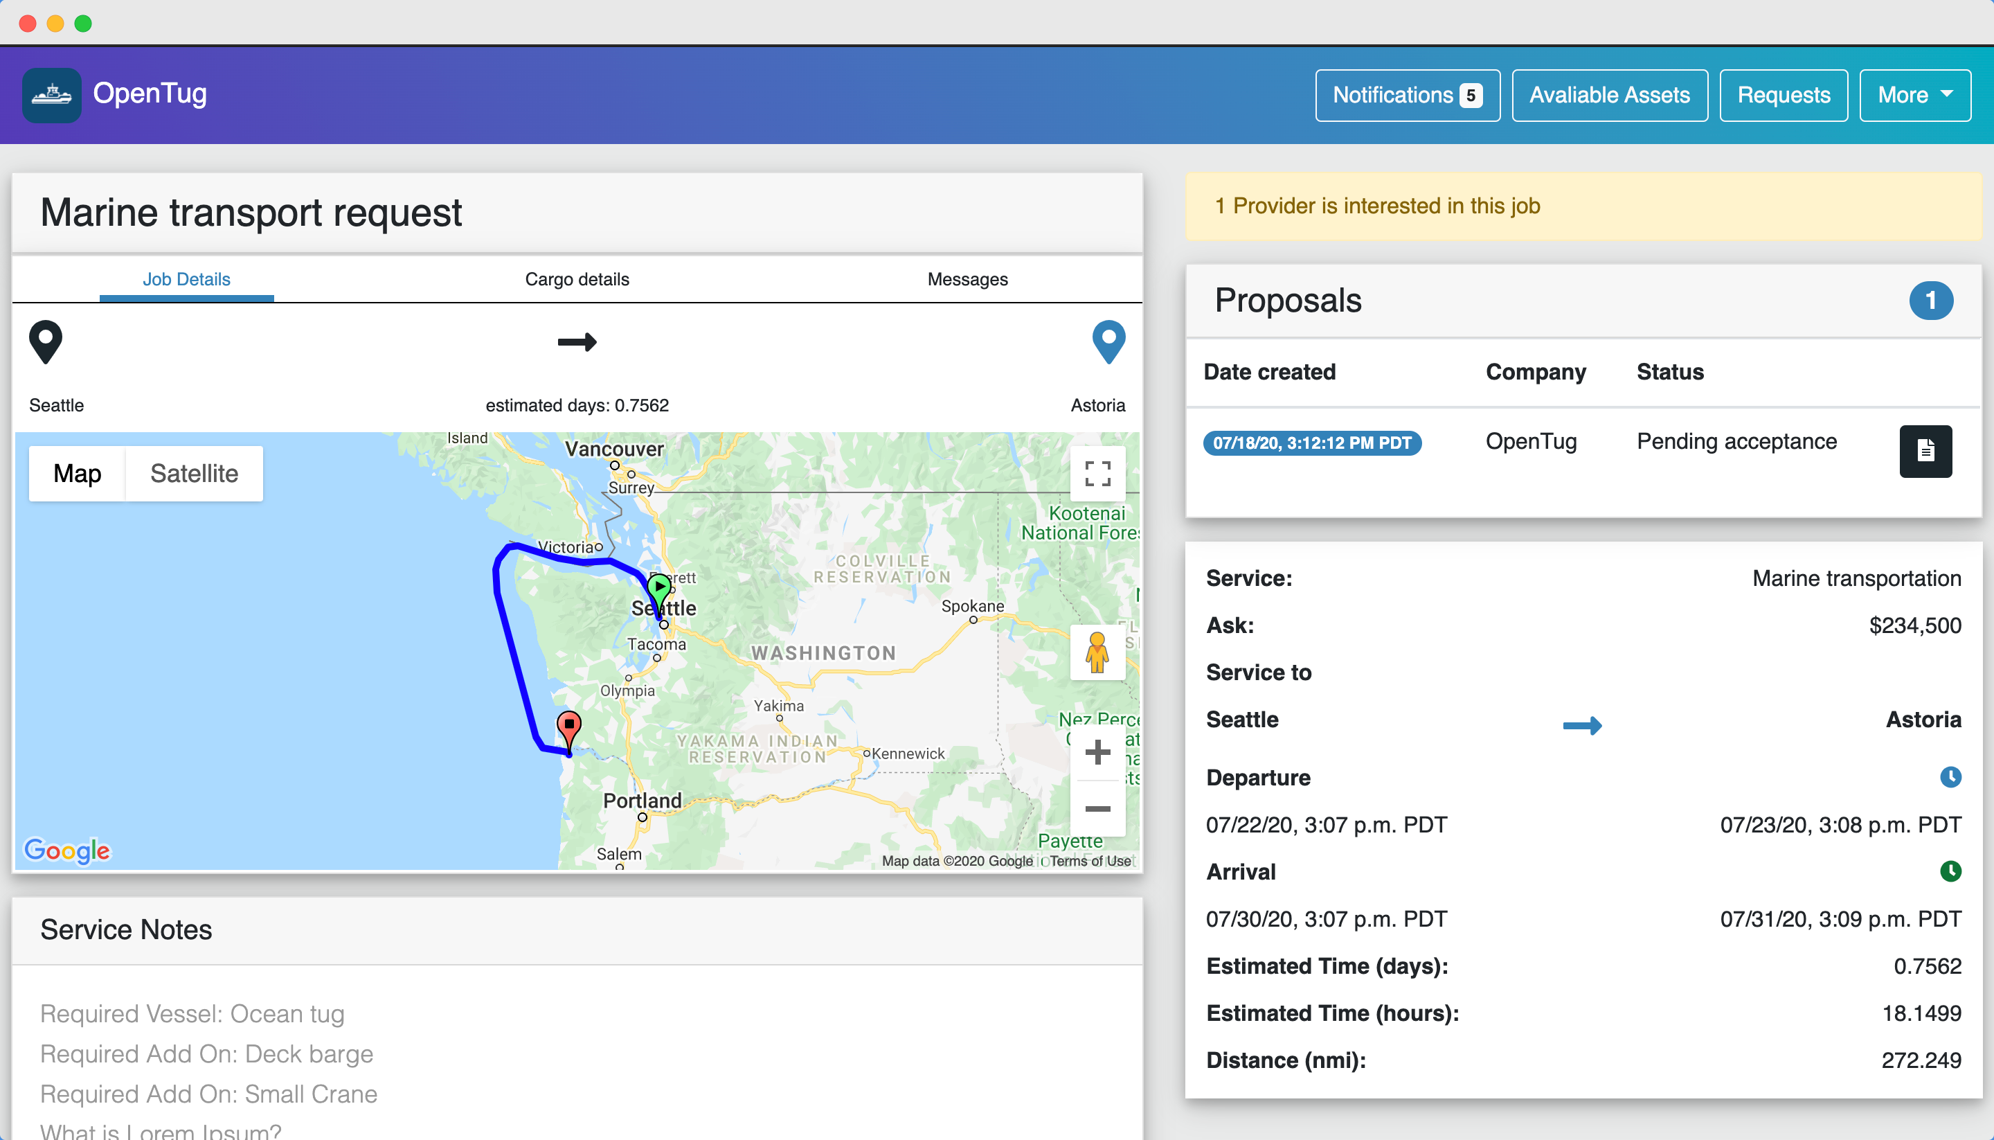Toggle fullscreen map view
Screen dimensions: 1994x1140
(1097, 473)
